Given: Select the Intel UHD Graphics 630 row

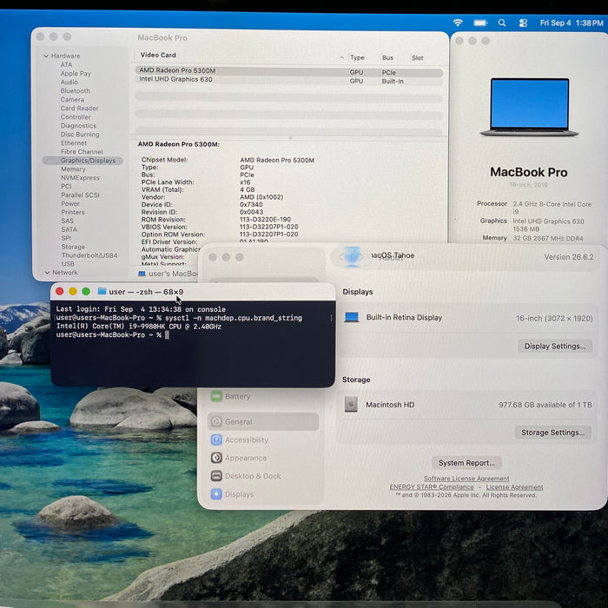Looking at the screenshot, I should point(289,80).
